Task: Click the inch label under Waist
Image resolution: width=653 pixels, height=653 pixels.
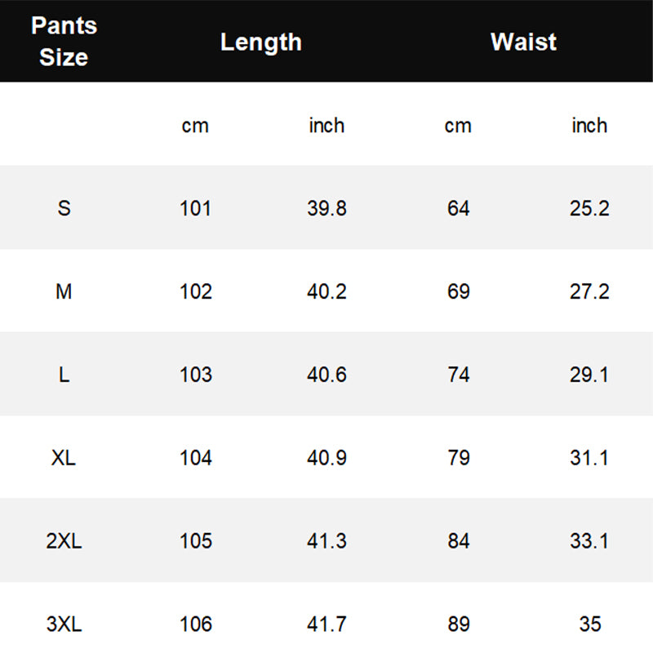Action: point(589,125)
